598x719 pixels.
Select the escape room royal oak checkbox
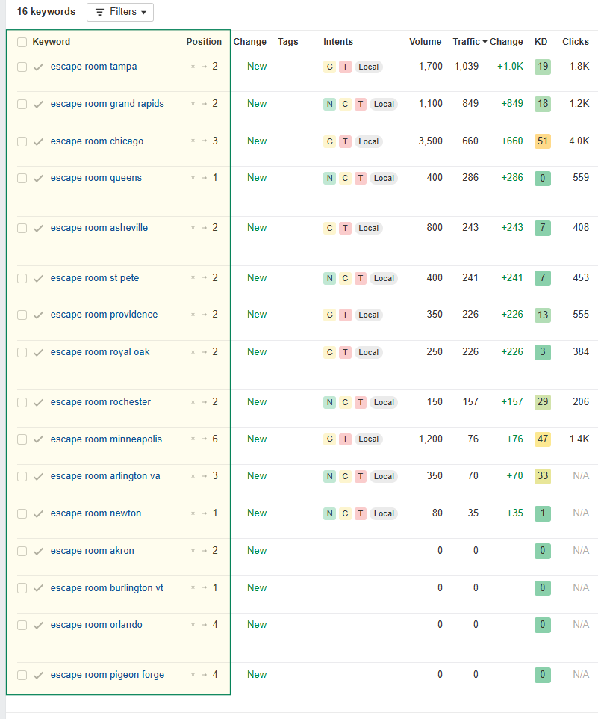point(22,353)
